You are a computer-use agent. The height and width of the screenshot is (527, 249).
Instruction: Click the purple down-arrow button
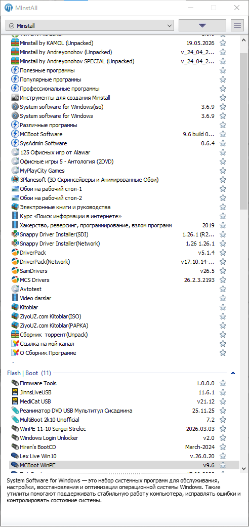tap(202, 25)
